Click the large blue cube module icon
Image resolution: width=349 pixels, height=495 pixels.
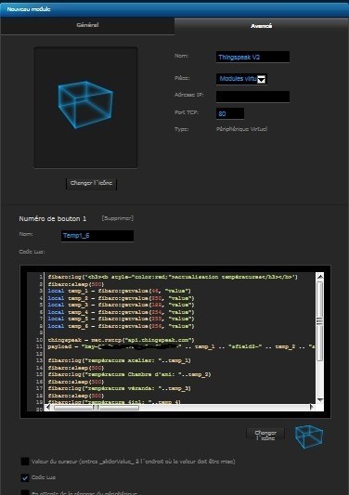pyautogui.click(x=85, y=105)
